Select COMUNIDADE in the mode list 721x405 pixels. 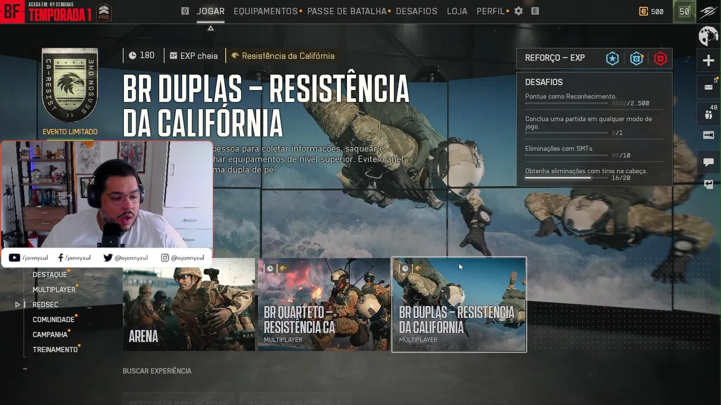54,319
